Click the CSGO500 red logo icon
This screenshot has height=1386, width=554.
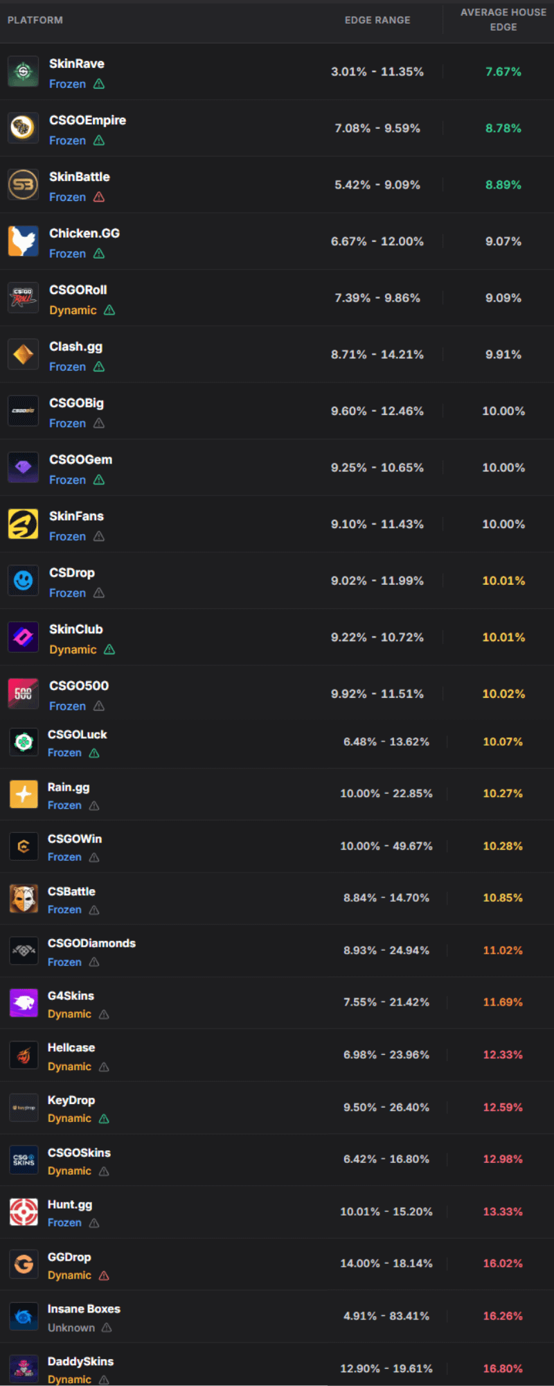tap(23, 694)
